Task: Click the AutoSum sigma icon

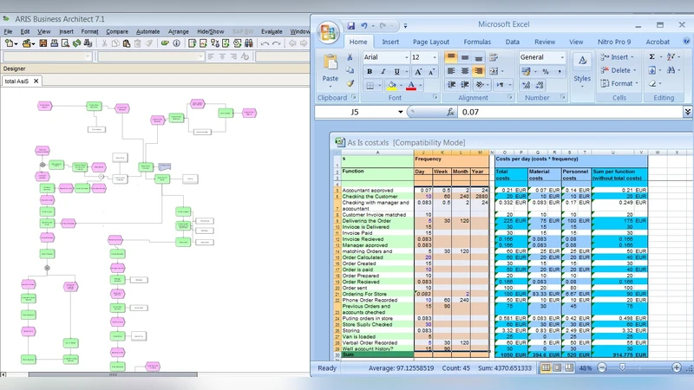Action: (x=652, y=57)
